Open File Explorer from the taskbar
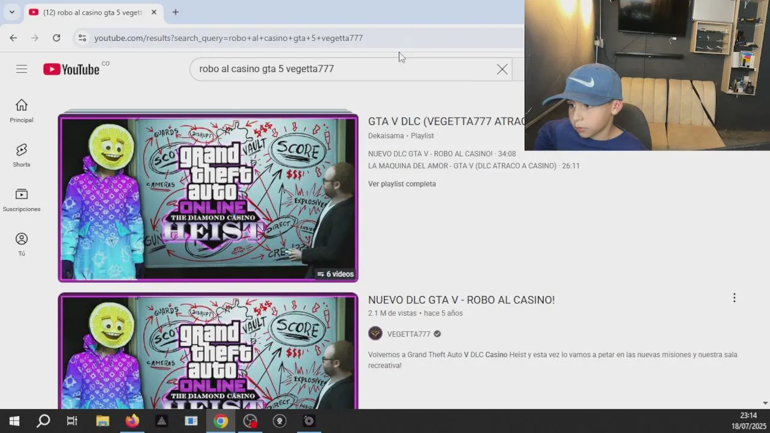 click(103, 421)
